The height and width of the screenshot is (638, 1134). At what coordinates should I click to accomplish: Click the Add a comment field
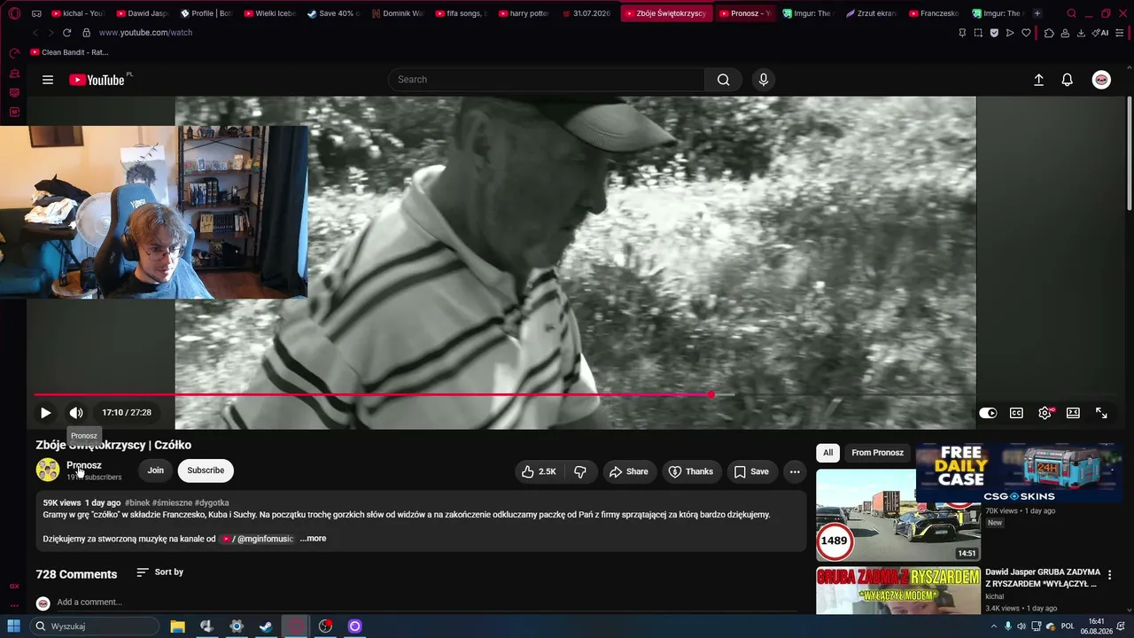pyautogui.click(x=425, y=603)
